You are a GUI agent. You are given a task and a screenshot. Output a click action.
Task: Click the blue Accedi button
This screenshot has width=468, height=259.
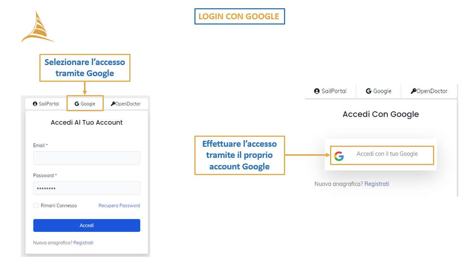point(87,226)
